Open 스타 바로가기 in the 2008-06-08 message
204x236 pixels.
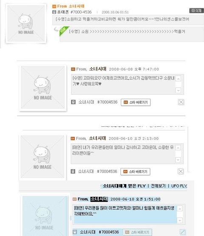click(x=136, y=102)
